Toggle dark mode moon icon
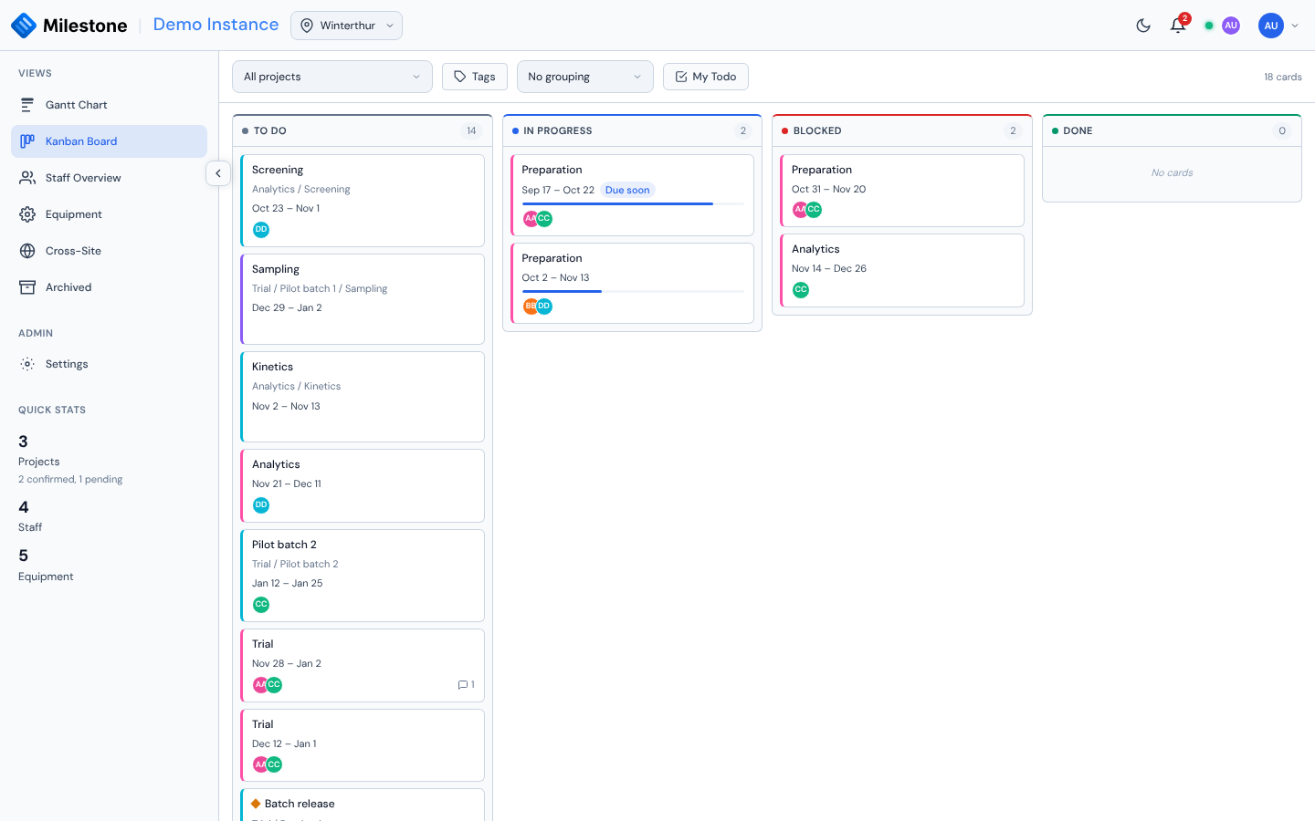 [x=1143, y=26]
